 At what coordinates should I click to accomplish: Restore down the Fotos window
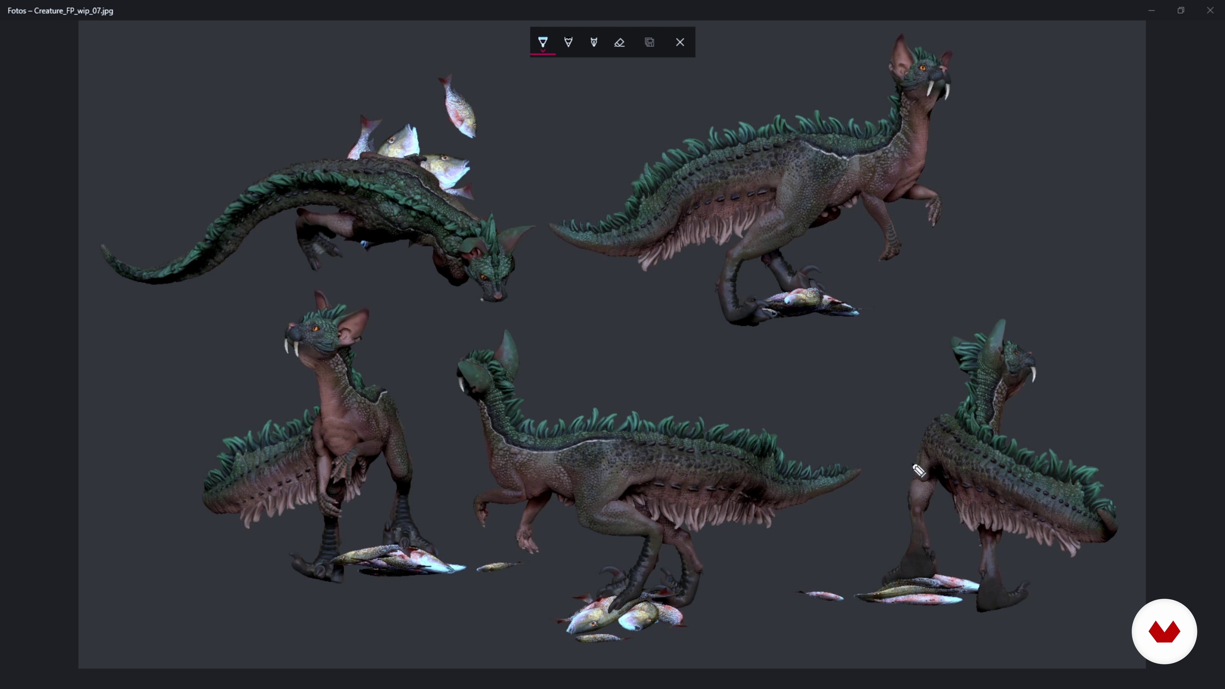[1181, 11]
